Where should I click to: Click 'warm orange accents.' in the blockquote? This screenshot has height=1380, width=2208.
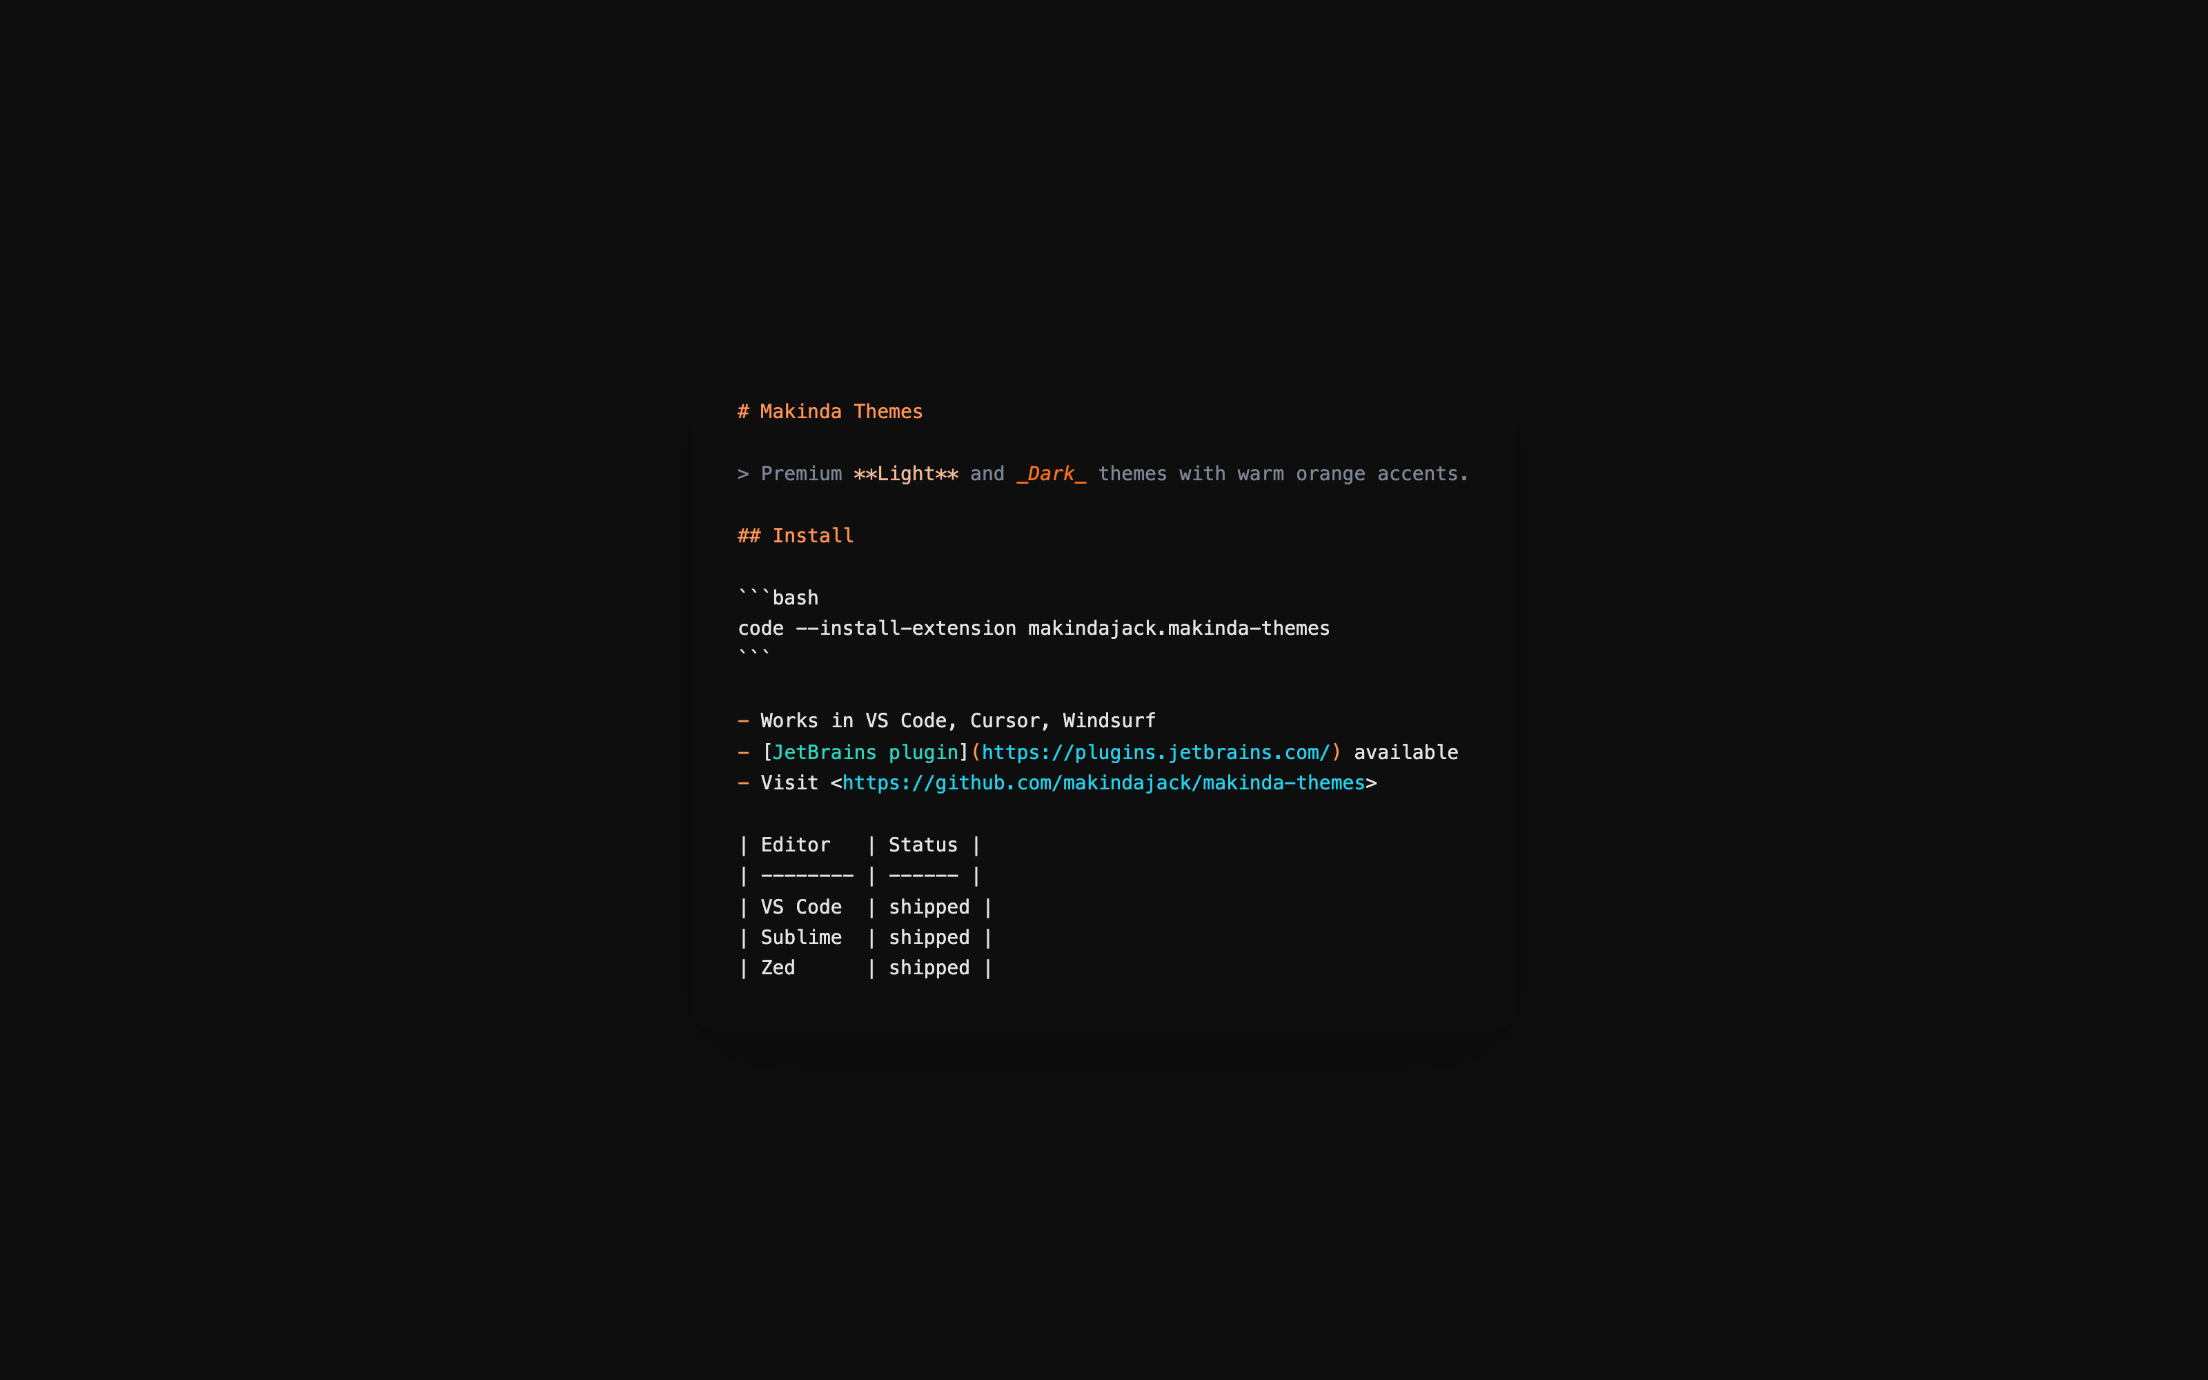click(x=1353, y=474)
